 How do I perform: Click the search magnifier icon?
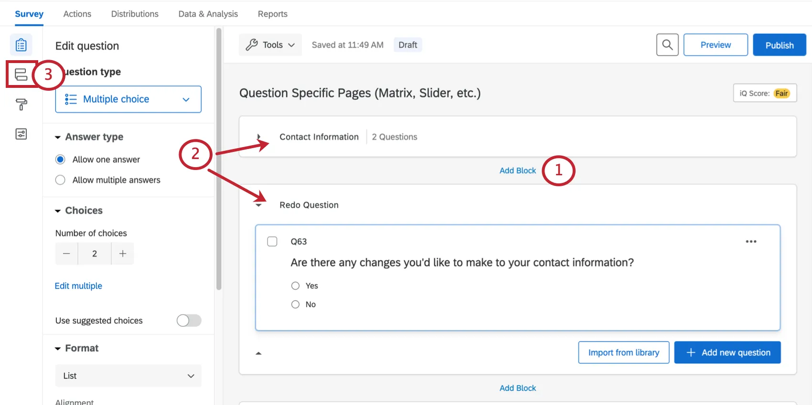(x=667, y=45)
